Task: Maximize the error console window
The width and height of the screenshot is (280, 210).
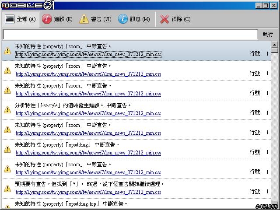Action: click(x=266, y=6)
